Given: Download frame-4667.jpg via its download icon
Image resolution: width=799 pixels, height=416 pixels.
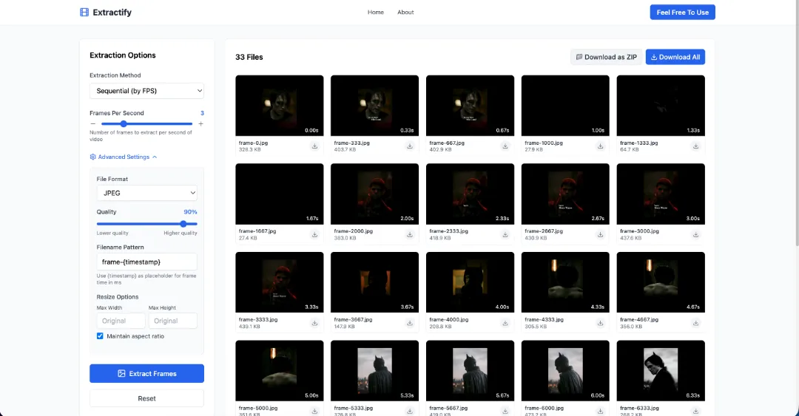Looking at the screenshot, I should click(x=695, y=323).
